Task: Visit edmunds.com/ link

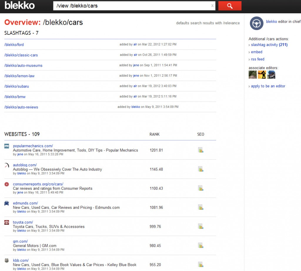Action: click(x=25, y=203)
